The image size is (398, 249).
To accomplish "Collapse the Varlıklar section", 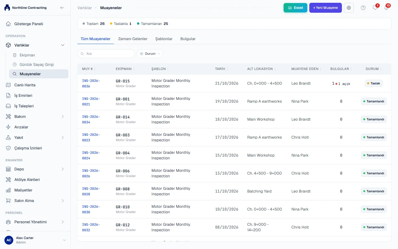I will [x=63, y=45].
